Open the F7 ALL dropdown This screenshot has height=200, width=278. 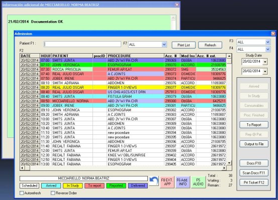(164, 45)
